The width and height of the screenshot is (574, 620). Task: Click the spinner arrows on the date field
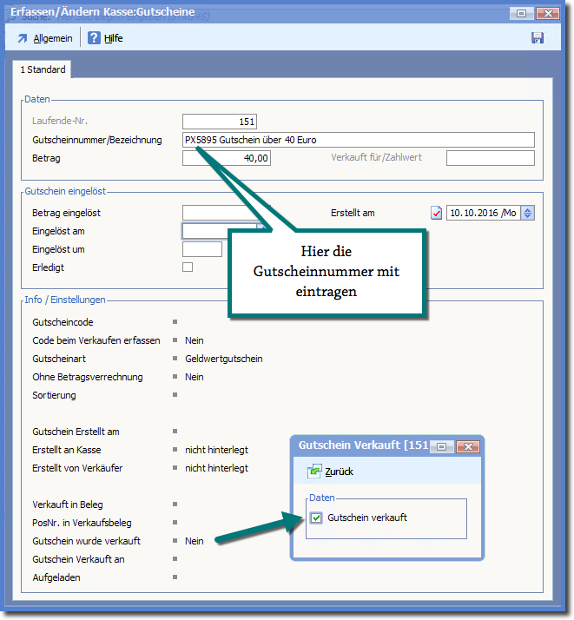tap(528, 213)
